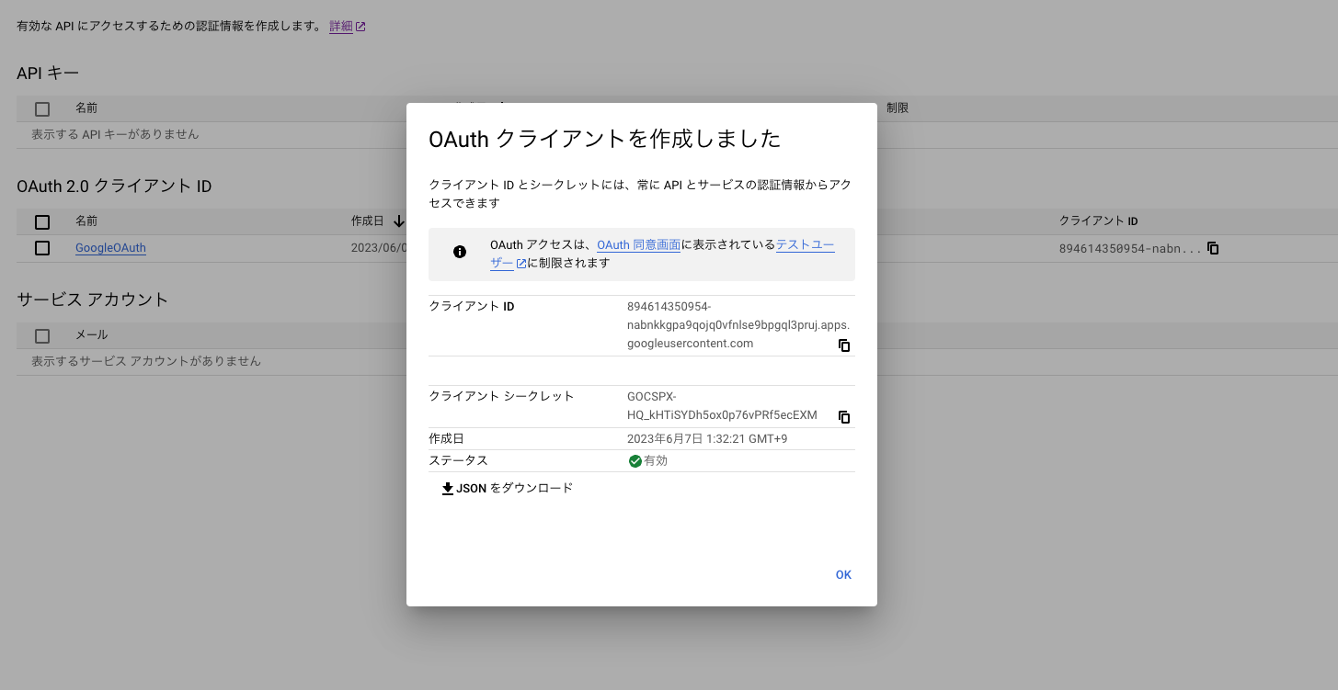Download the JSON credentials file
1338x690 pixels.
click(x=507, y=489)
